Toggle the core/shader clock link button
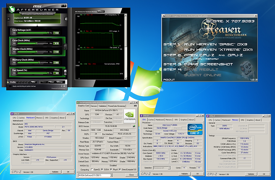 (65, 46)
